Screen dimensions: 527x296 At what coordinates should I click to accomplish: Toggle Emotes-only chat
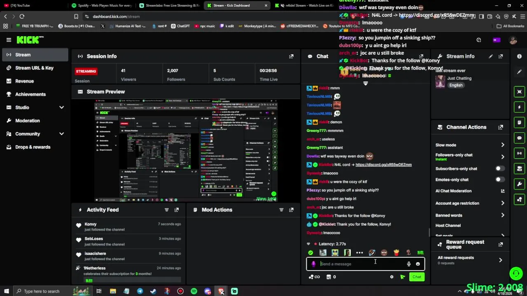[499, 180]
